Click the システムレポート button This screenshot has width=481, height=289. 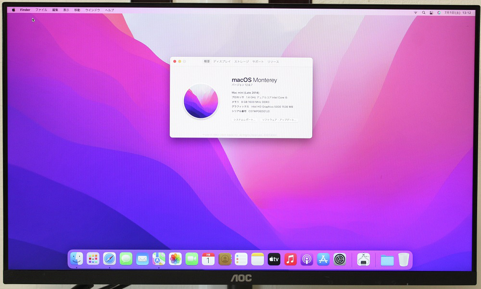click(x=245, y=119)
